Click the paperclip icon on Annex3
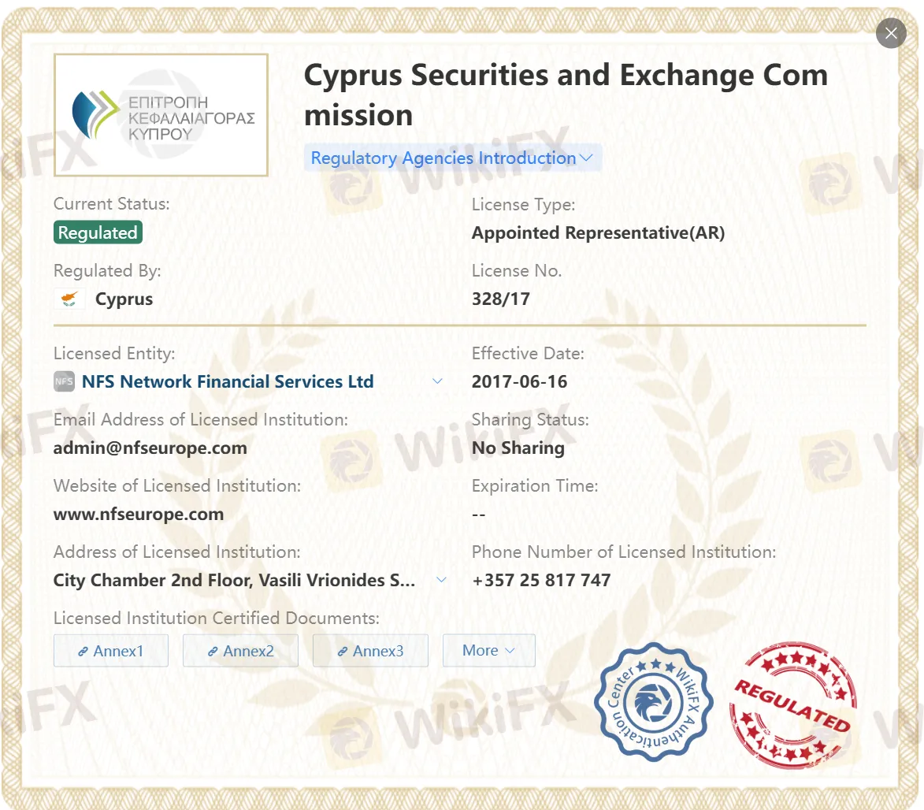924x810 pixels. (341, 651)
